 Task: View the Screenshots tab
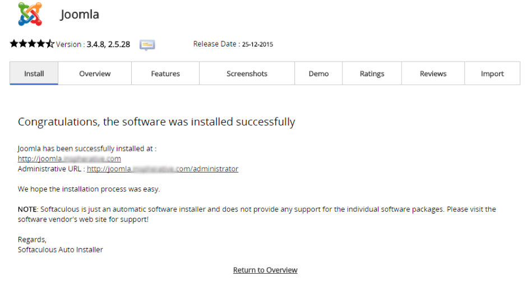pyautogui.click(x=247, y=73)
